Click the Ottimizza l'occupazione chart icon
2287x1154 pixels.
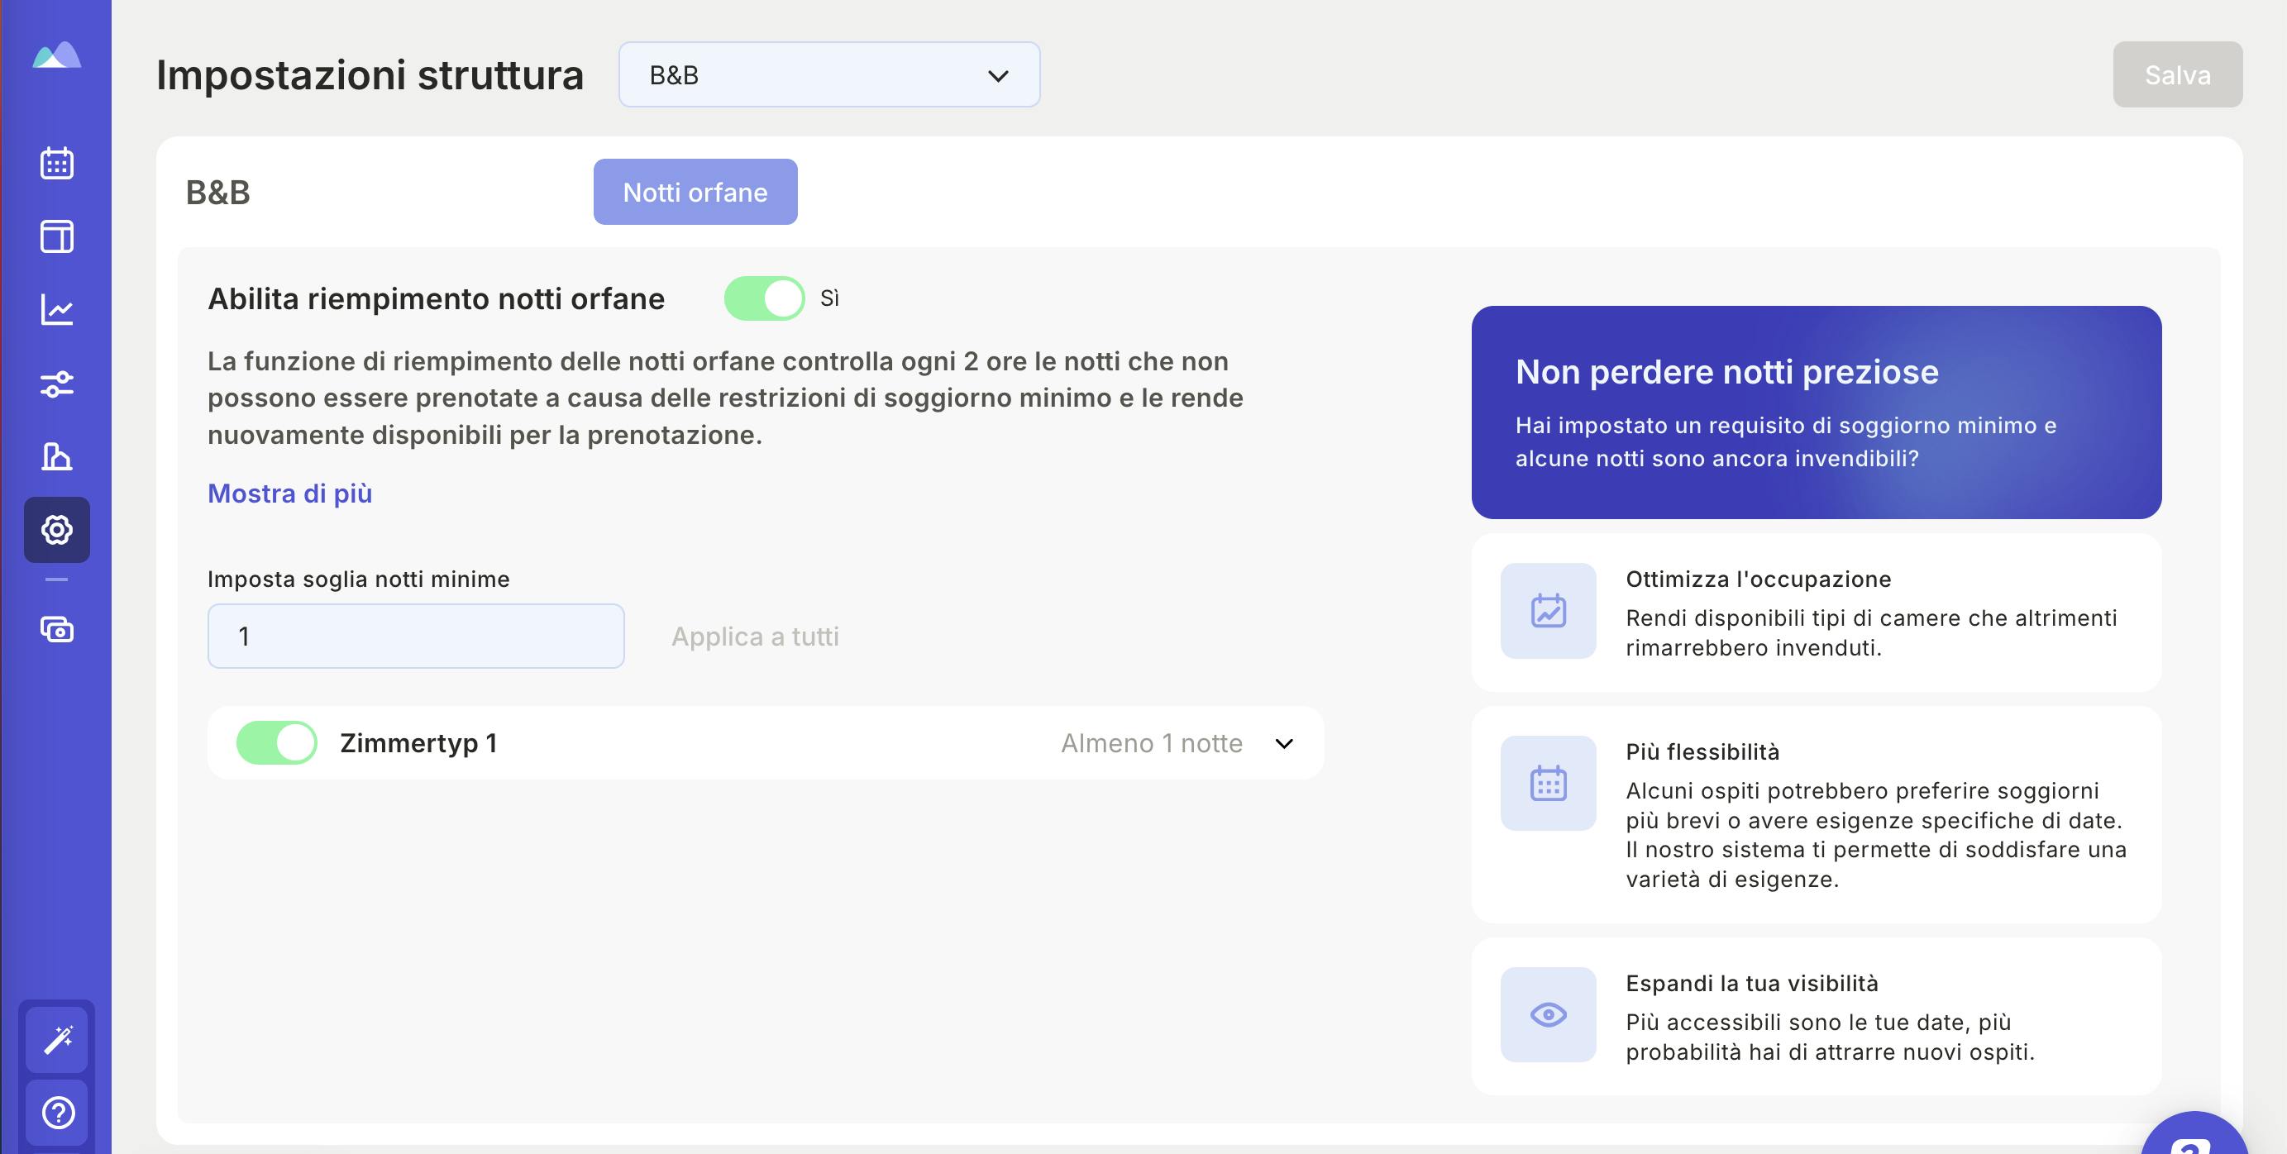tap(1549, 611)
